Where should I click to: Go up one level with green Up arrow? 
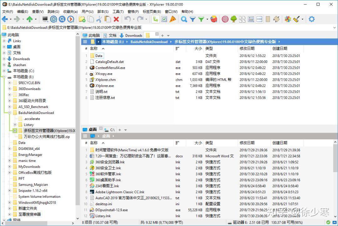tap(29, 19)
